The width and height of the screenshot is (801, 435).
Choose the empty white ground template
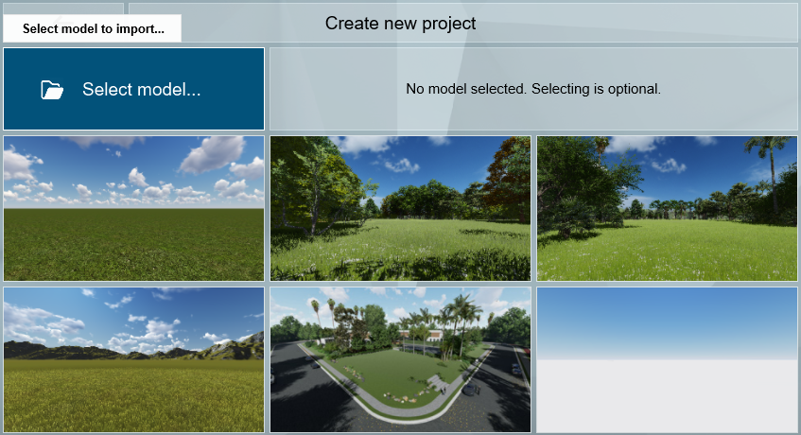coord(667,359)
